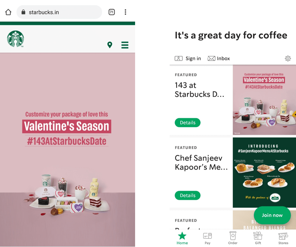Open the Stores tab
This screenshot has height=247, width=296.
coord(283,238)
